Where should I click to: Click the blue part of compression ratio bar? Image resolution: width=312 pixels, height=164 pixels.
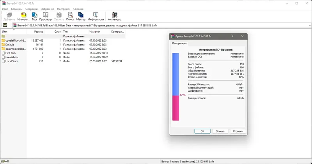coord(175,74)
